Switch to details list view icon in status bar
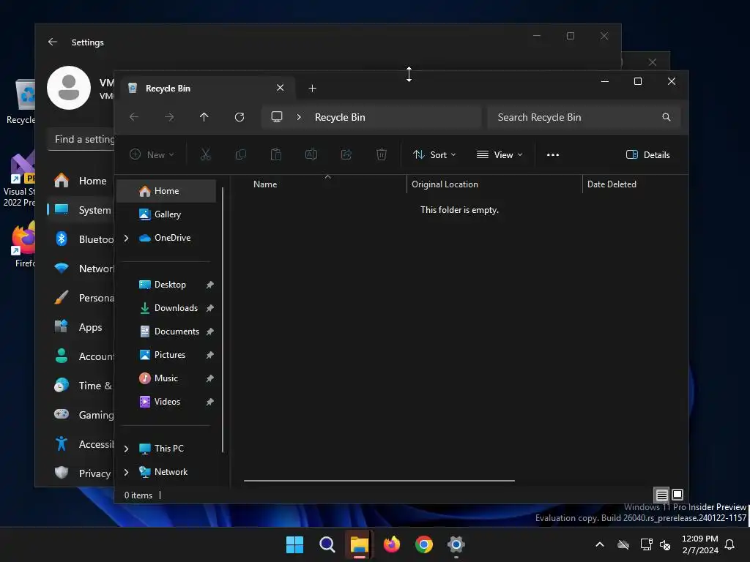This screenshot has height=562, width=750. (x=661, y=495)
